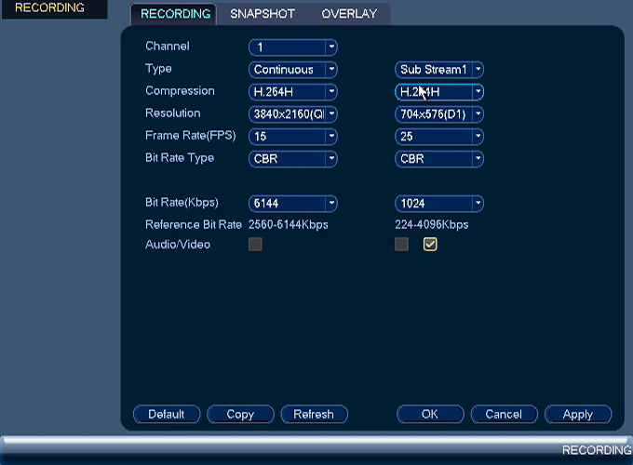The image size is (633, 465).
Task: Click the Apply button
Action: [578, 414]
